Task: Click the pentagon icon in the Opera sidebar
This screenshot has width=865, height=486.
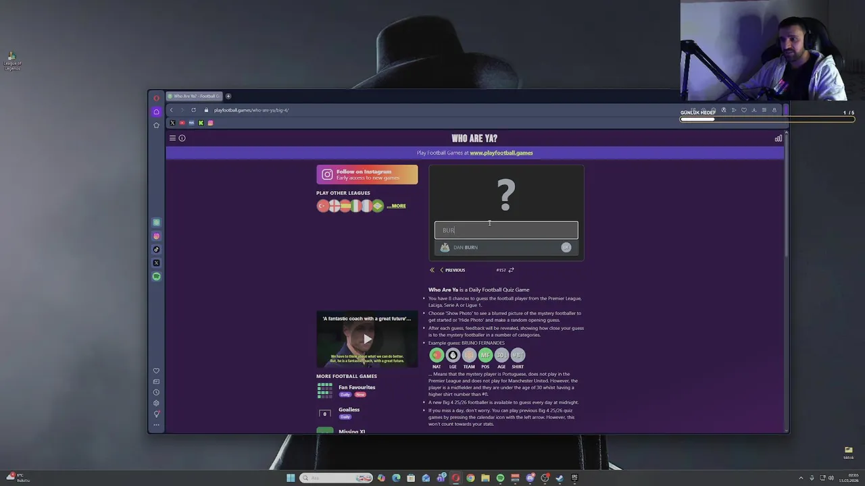Action: coord(156,125)
